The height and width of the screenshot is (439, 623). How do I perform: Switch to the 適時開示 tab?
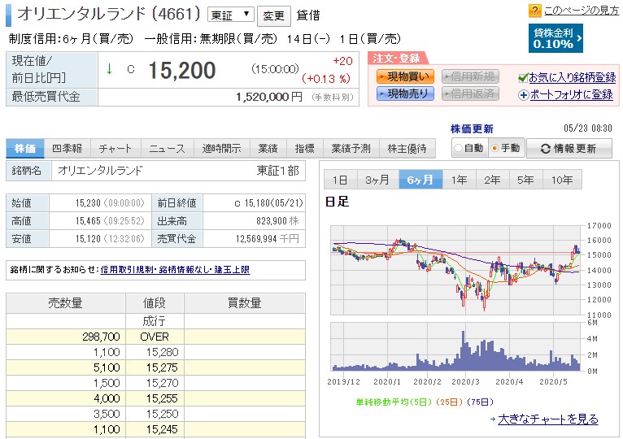coord(221,149)
